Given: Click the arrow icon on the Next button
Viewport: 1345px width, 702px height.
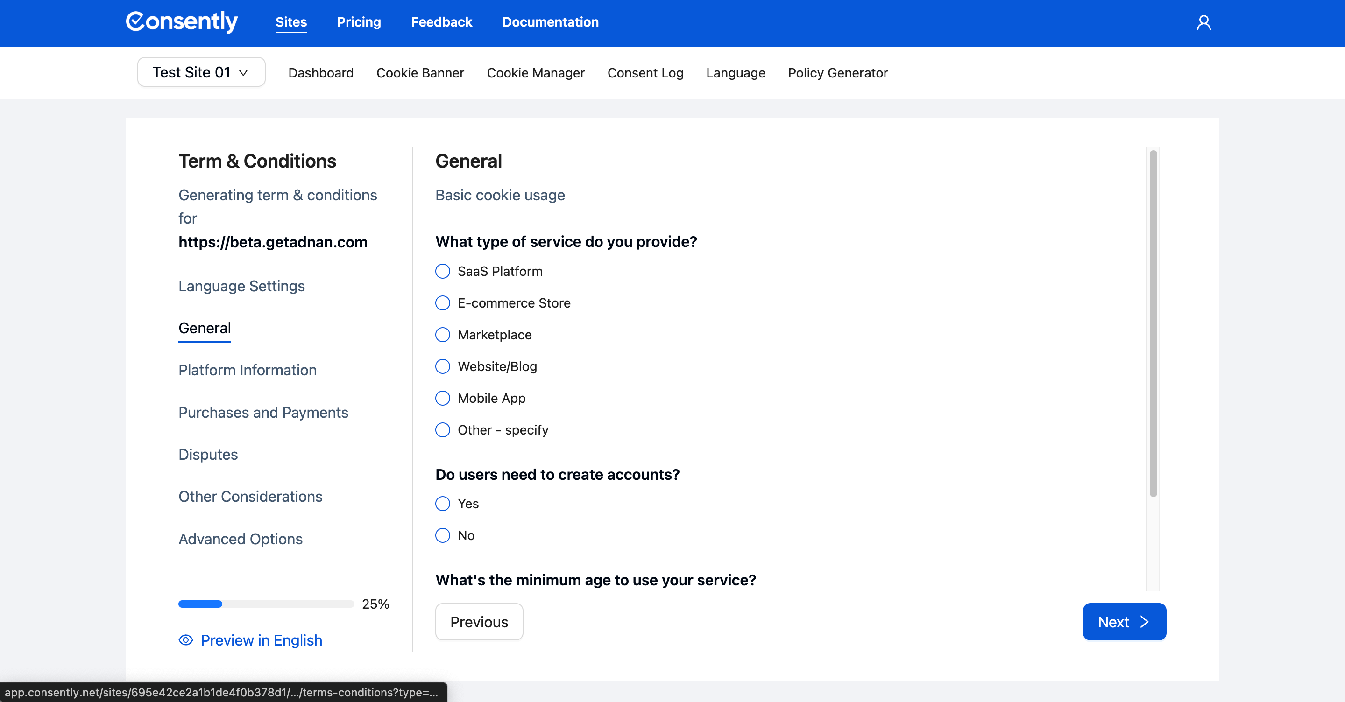Looking at the screenshot, I should 1145,622.
